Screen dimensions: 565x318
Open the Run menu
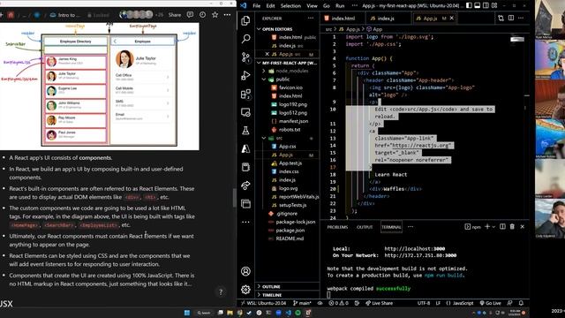click(x=340, y=6)
